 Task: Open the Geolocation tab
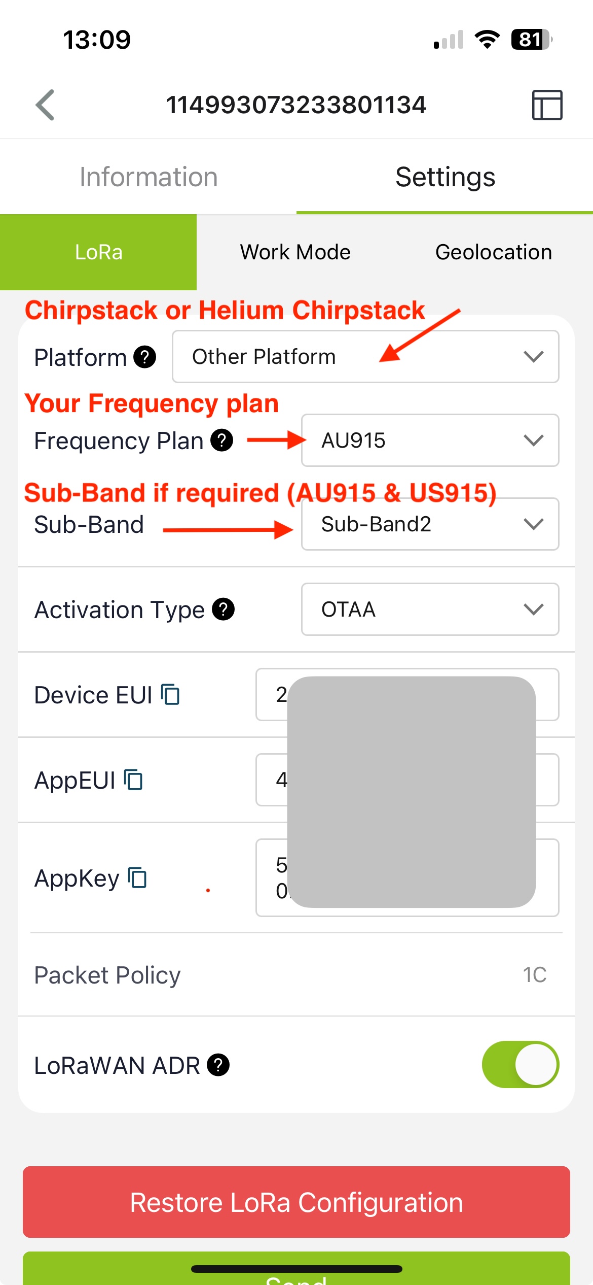coord(494,252)
